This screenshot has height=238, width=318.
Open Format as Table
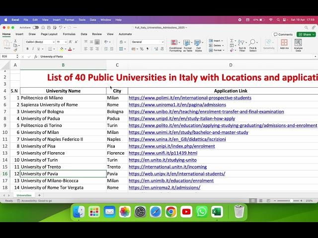click(187, 46)
